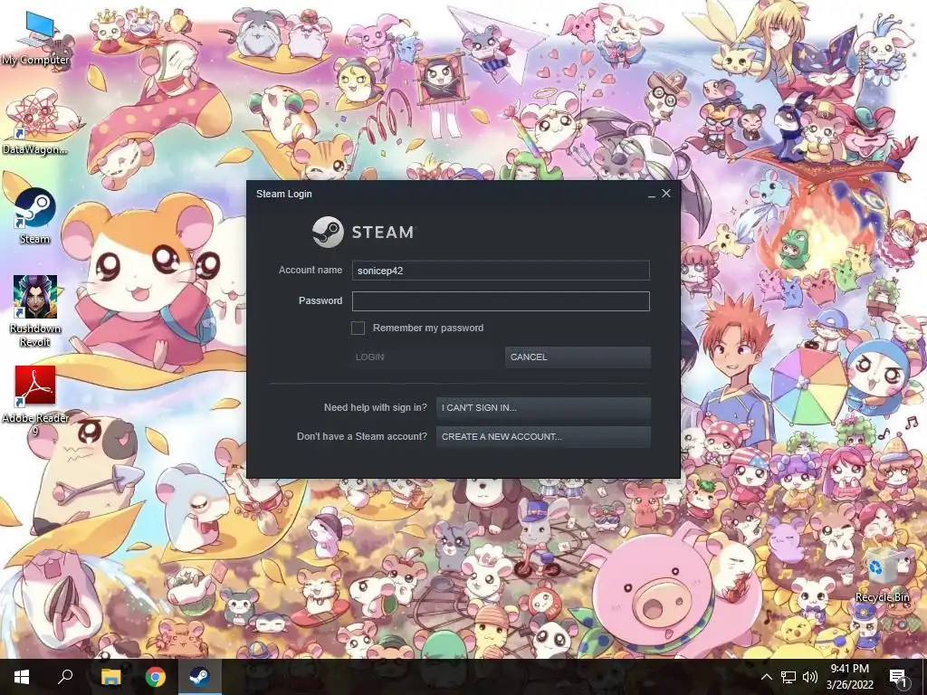Launch File Explorer from taskbar
This screenshot has width=927, height=695.
(x=110, y=677)
